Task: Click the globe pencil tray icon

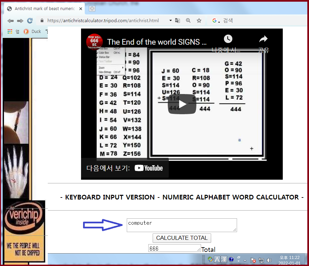Action: coord(210,259)
